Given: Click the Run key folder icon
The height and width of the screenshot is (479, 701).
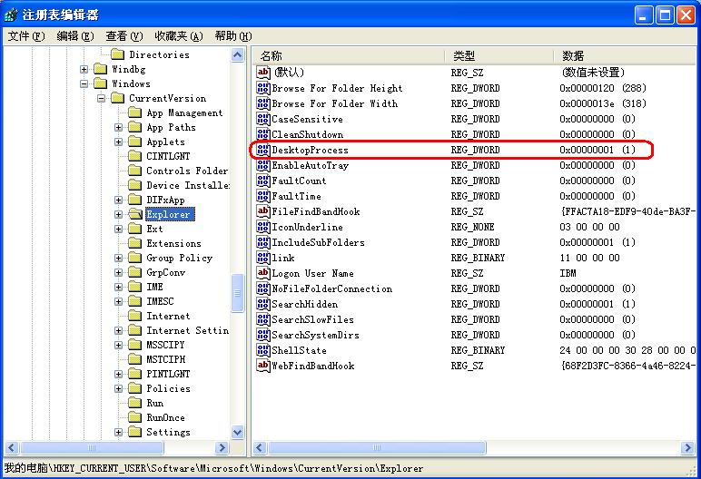Looking at the screenshot, I should point(135,403).
